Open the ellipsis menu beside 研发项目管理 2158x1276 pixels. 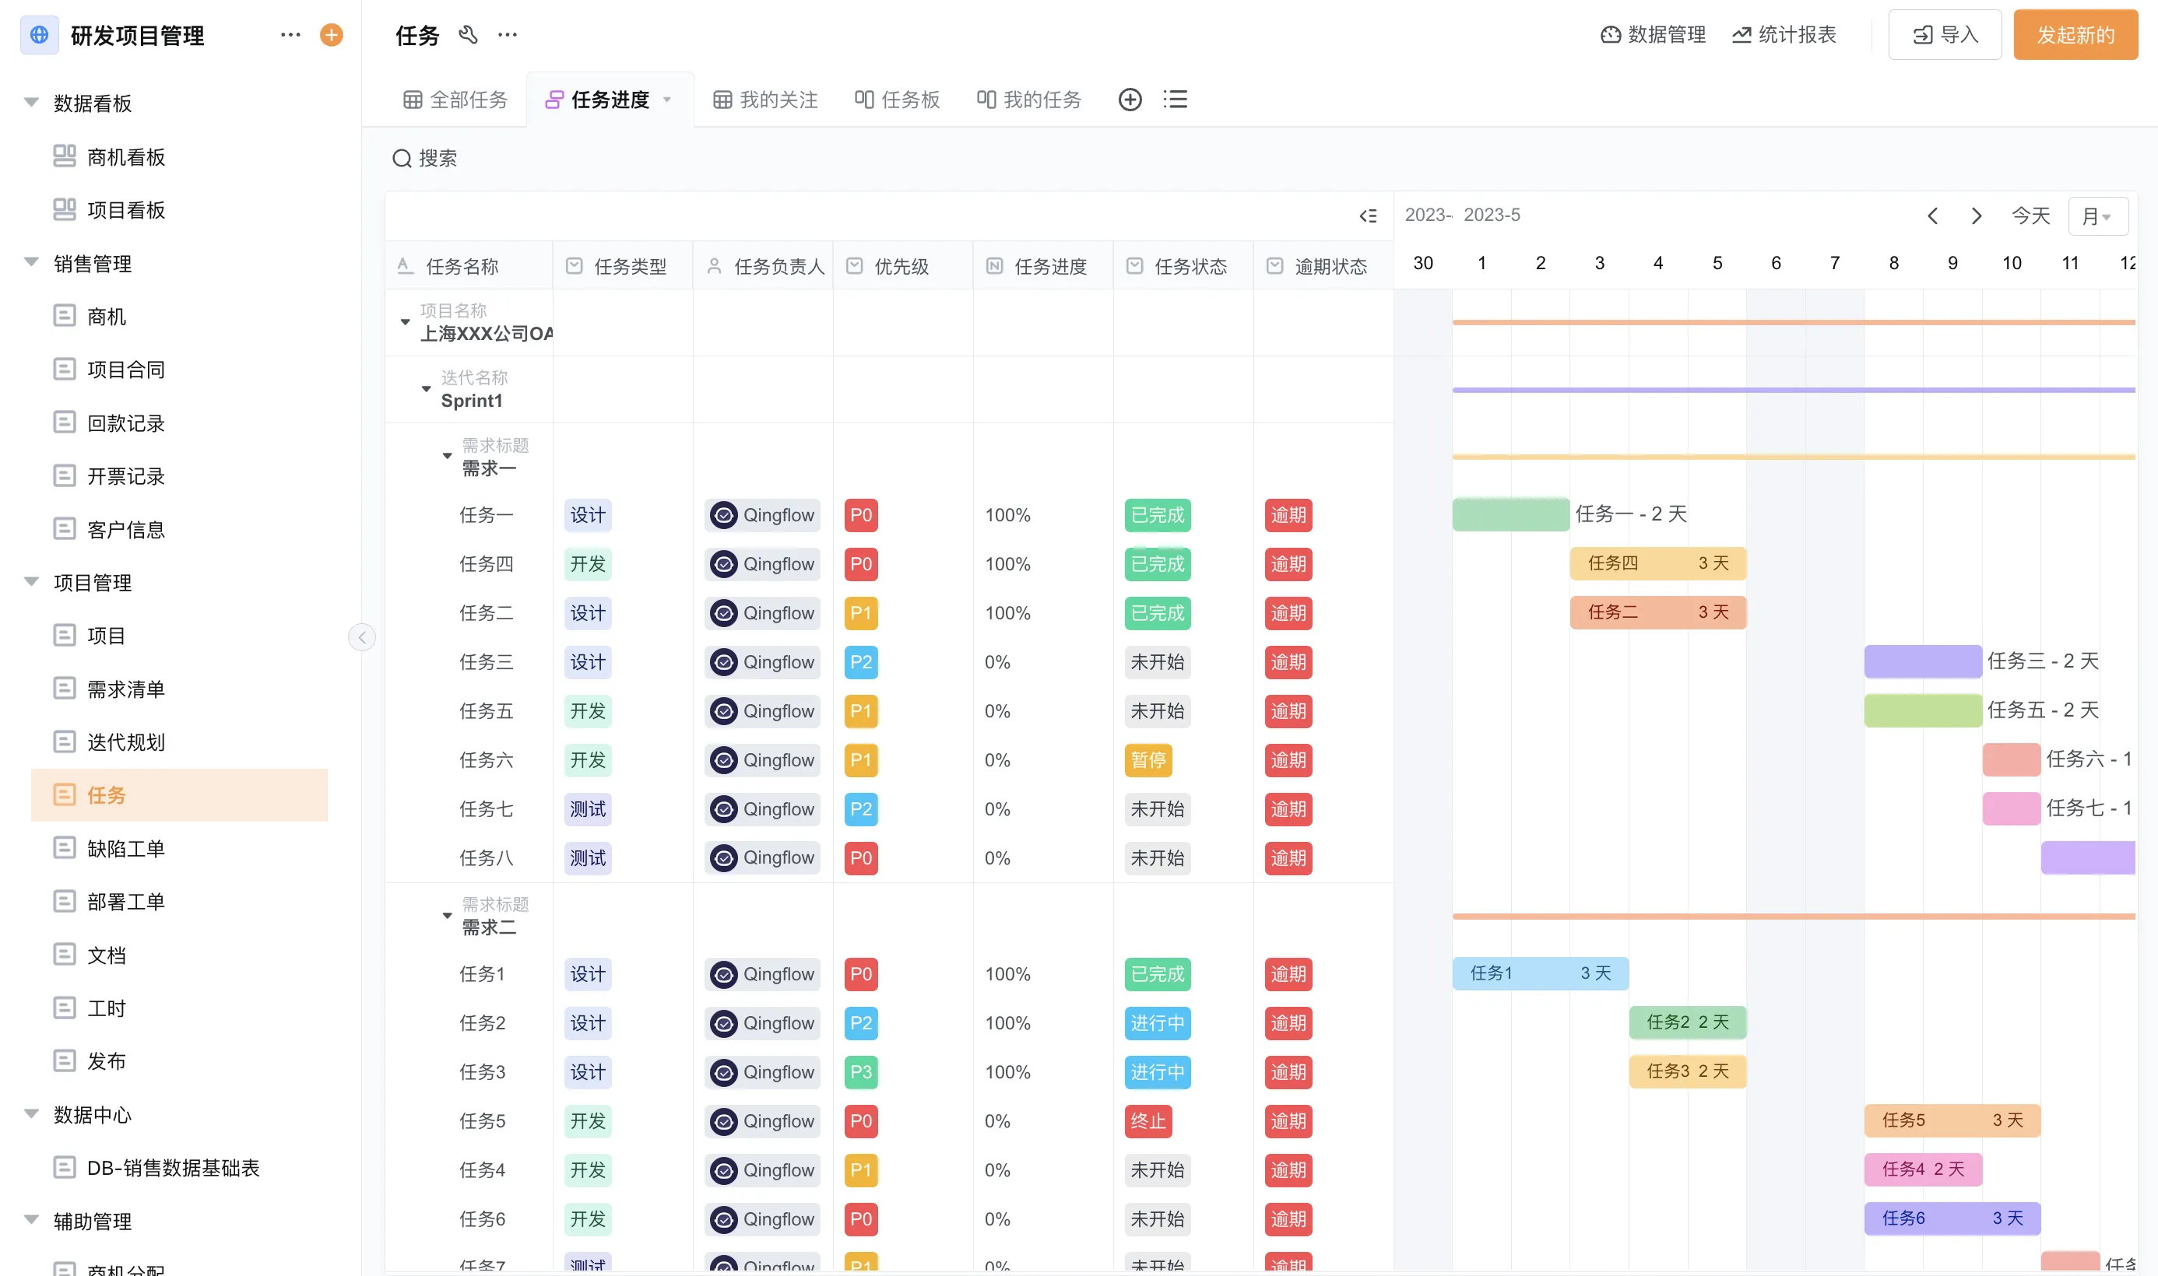(290, 35)
